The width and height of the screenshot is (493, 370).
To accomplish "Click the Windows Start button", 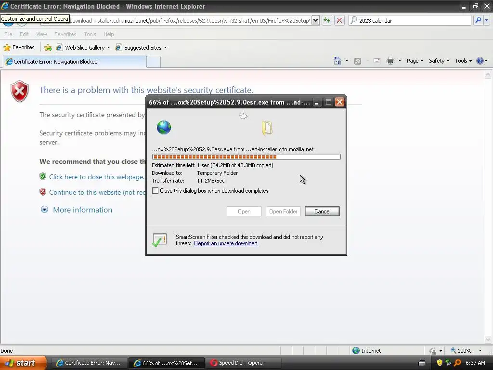I will [23, 363].
